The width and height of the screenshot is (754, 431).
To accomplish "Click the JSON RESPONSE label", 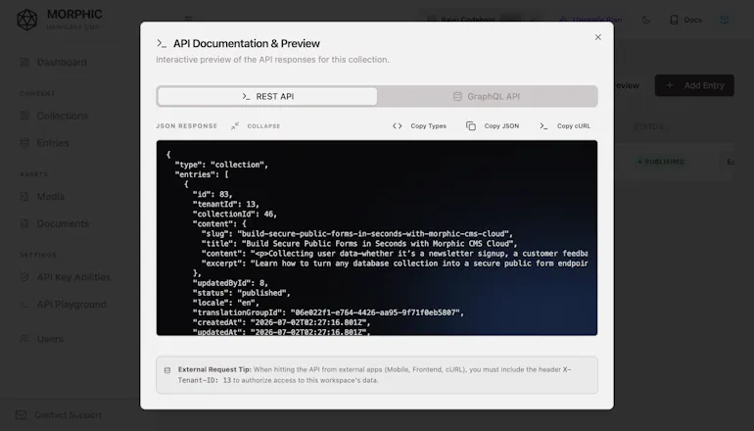I will tap(187, 126).
